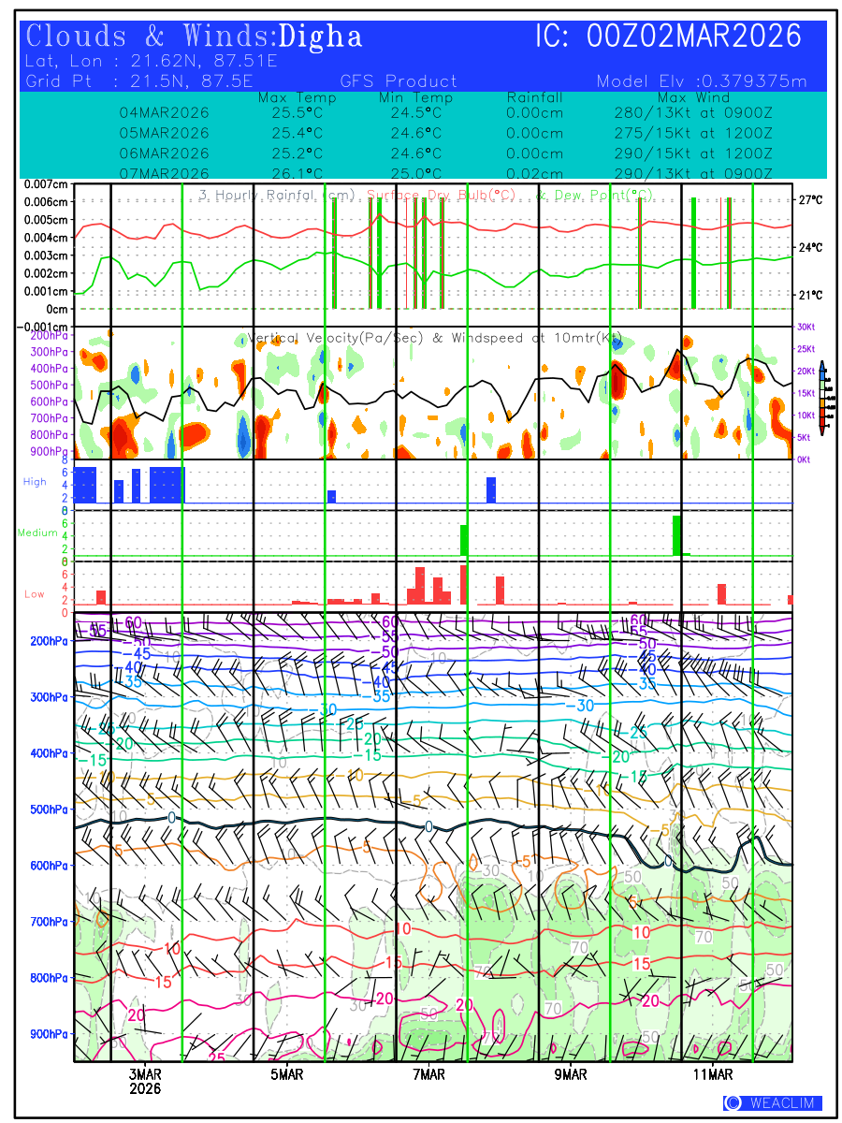
Task: Click the IC: 00Z02MAR2026 initial condition text
Action: coord(668,36)
